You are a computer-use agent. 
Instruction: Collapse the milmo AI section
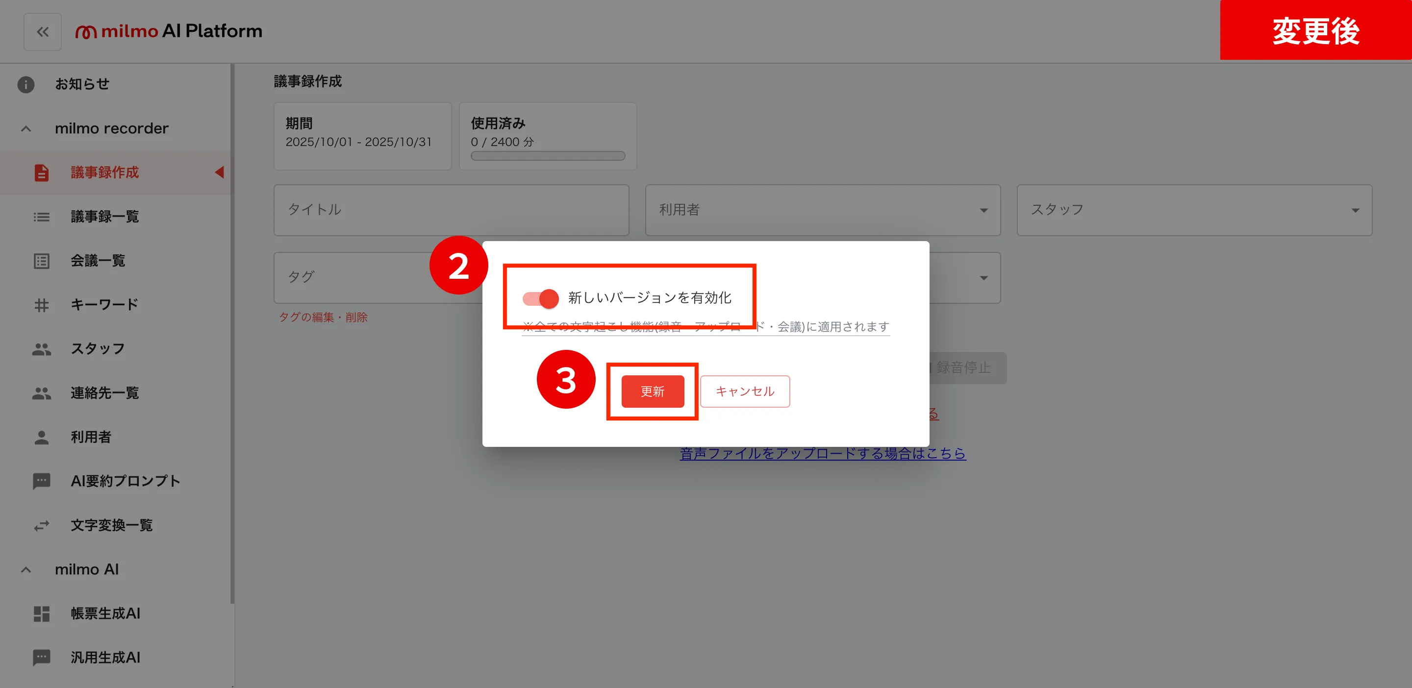coord(26,570)
